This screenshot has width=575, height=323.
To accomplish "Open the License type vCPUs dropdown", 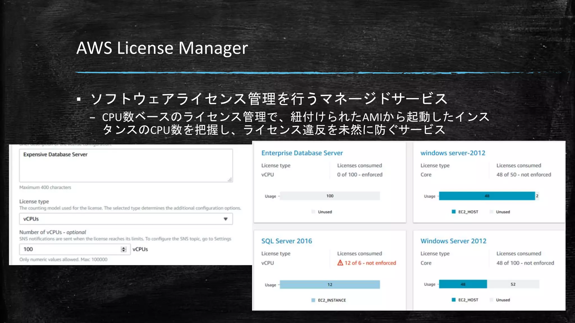I will click(126, 219).
